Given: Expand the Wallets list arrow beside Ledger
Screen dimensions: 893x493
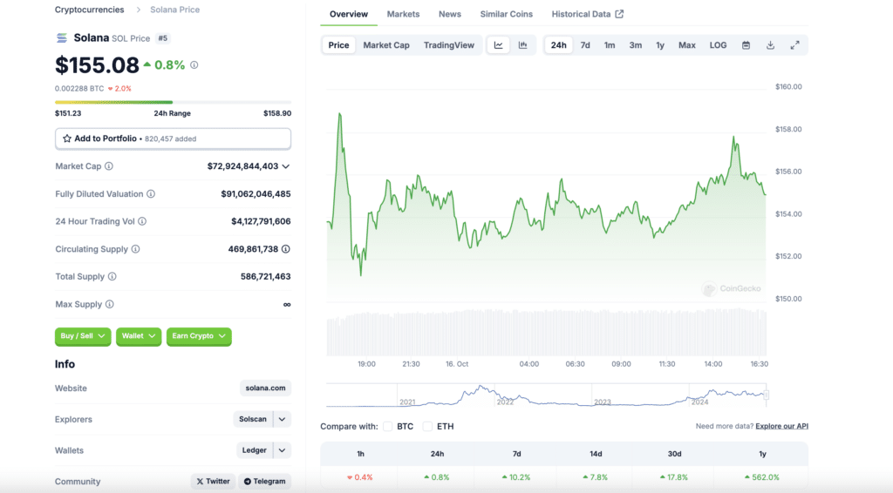Looking at the screenshot, I should [282, 450].
